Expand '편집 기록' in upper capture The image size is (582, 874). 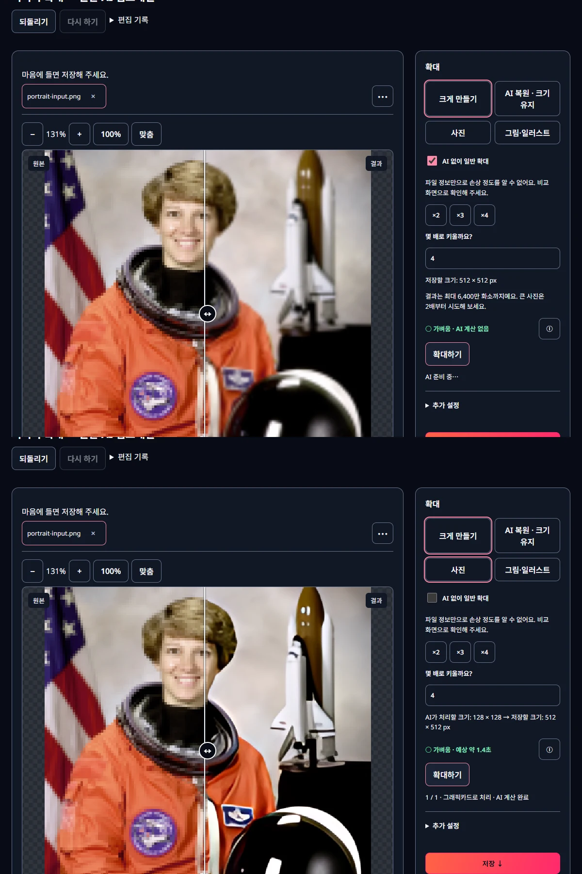(x=129, y=20)
